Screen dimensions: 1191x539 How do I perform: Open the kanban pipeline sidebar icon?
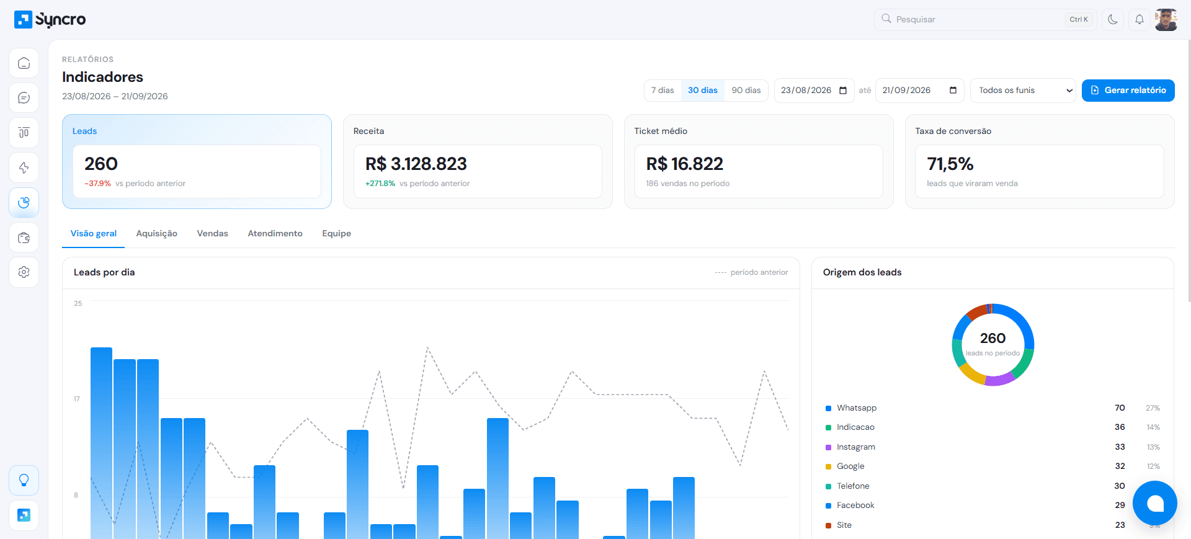tap(24, 133)
